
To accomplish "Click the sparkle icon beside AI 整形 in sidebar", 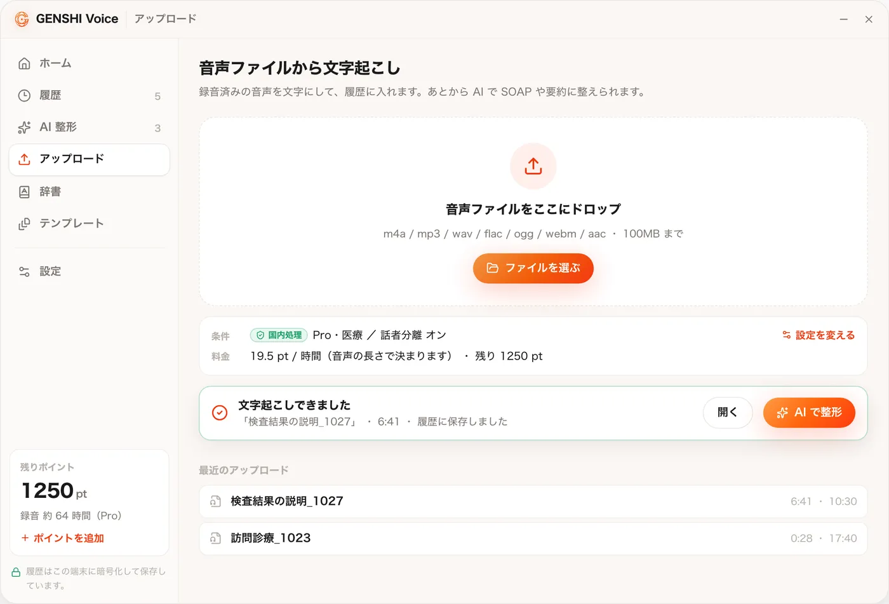I will coord(24,127).
